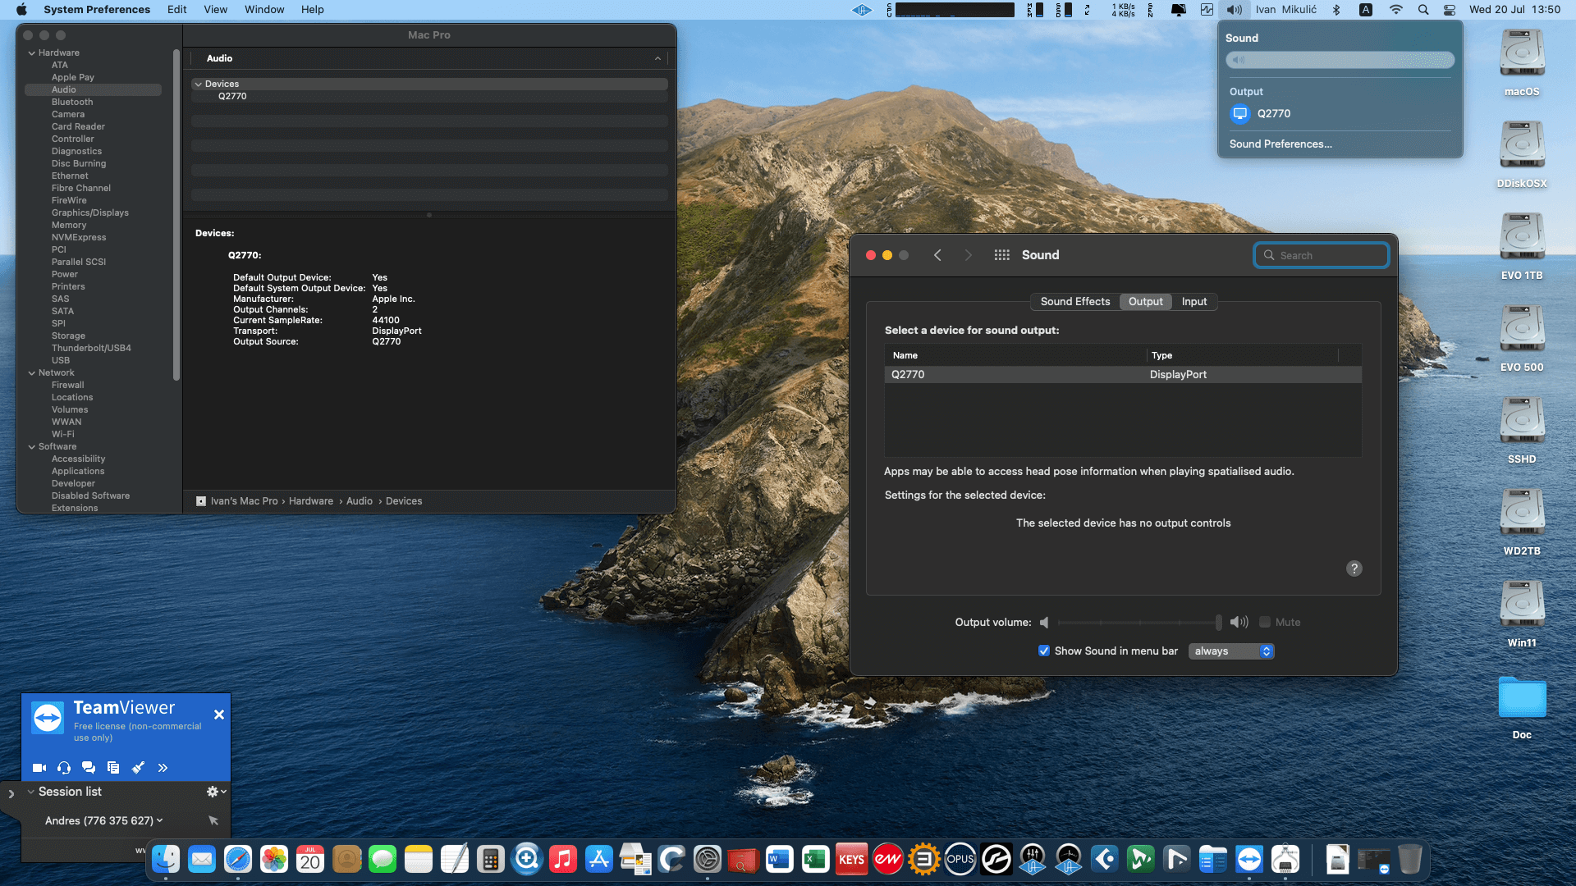Switch to the Input tab
This screenshot has height=886, width=1576.
(1193, 302)
